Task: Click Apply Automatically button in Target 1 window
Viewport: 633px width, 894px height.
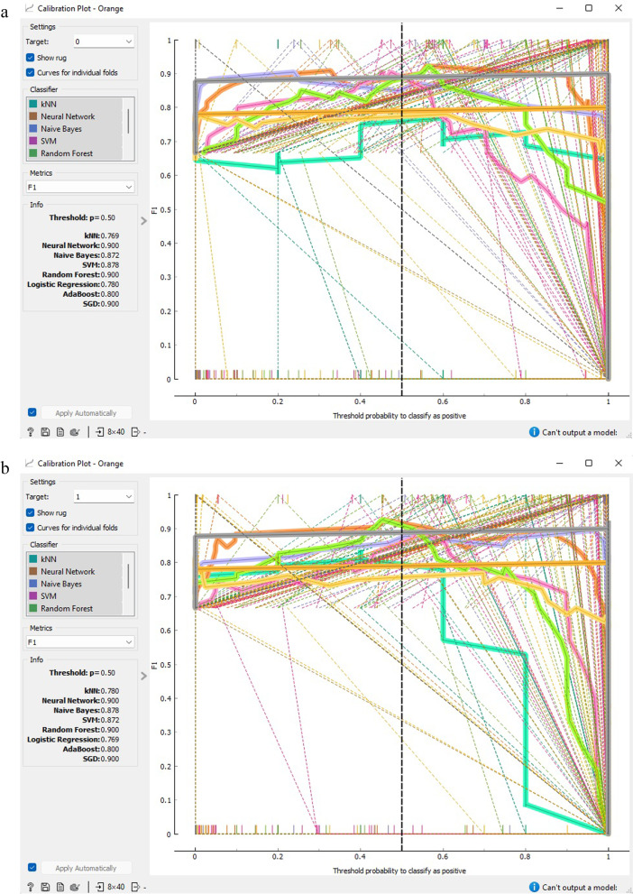Action: coord(86,868)
